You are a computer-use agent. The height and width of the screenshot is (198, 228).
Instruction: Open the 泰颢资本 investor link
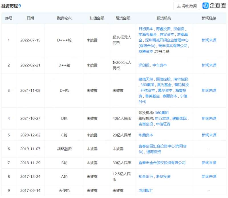click(x=170, y=96)
